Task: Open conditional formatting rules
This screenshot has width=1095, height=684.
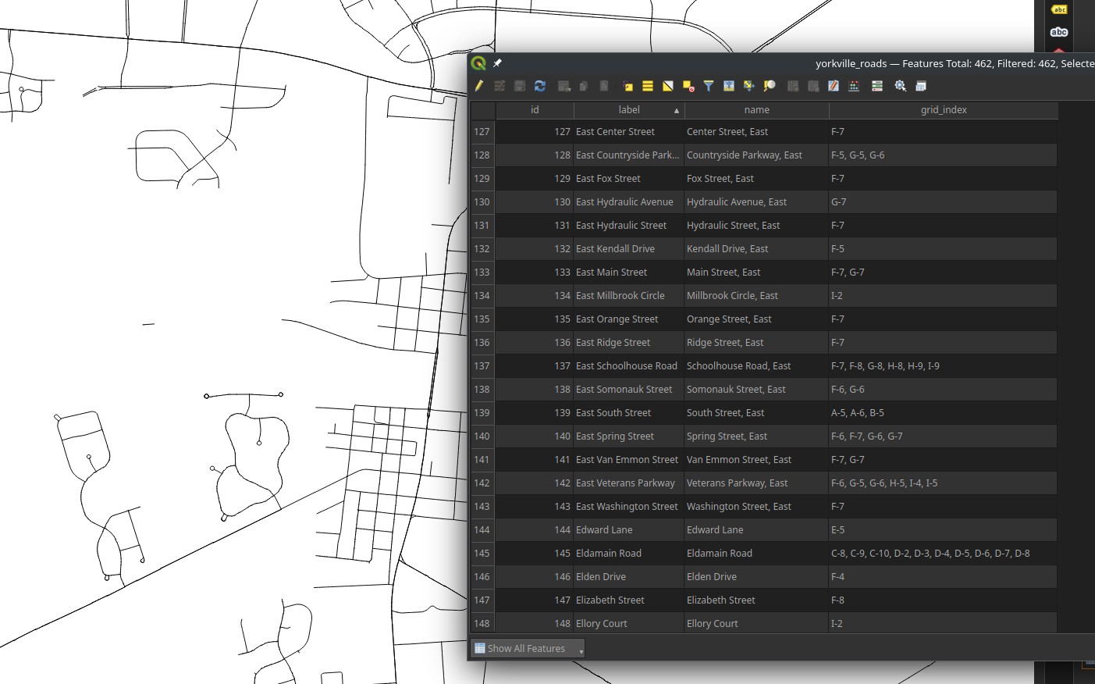Action: click(x=854, y=86)
